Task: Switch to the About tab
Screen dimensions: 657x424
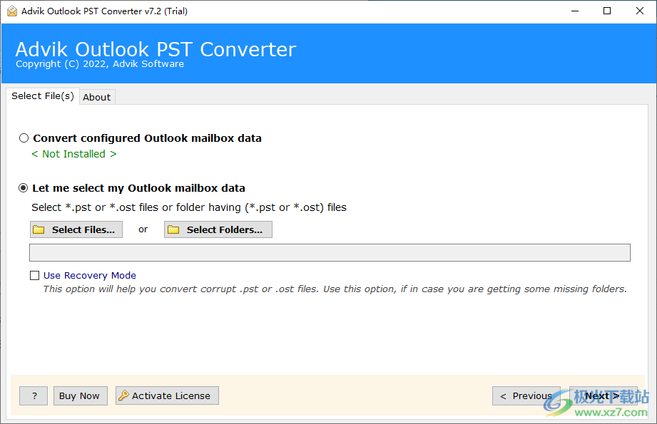Action: click(97, 97)
